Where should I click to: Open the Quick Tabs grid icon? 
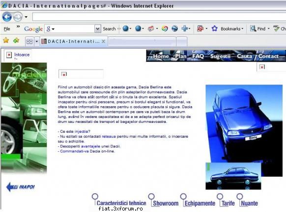point(29,42)
